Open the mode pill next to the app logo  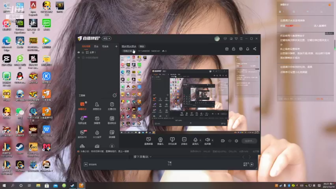(106, 39)
